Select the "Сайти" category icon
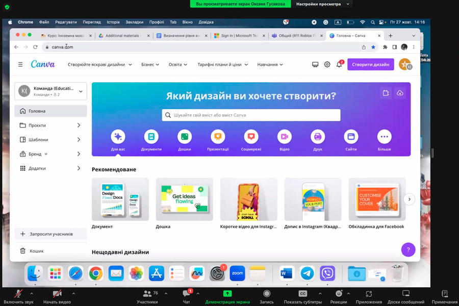 click(x=351, y=137)
